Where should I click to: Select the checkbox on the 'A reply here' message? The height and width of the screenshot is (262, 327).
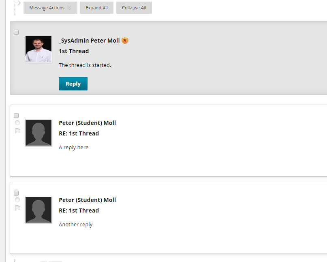point(16,116)
